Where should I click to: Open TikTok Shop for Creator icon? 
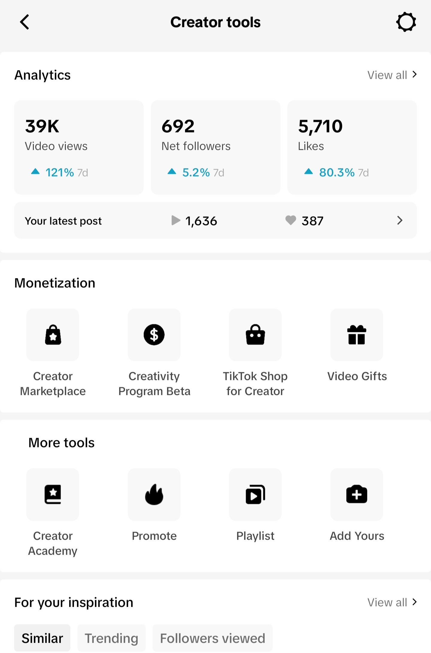255,335
